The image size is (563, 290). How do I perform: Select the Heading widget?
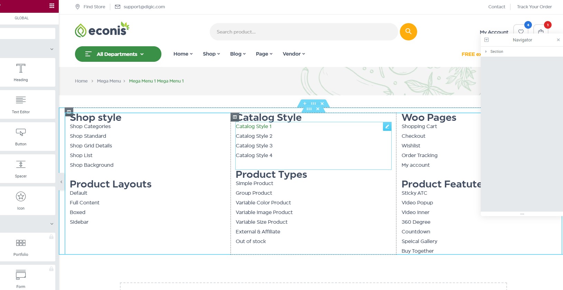(x=21, y=72)
